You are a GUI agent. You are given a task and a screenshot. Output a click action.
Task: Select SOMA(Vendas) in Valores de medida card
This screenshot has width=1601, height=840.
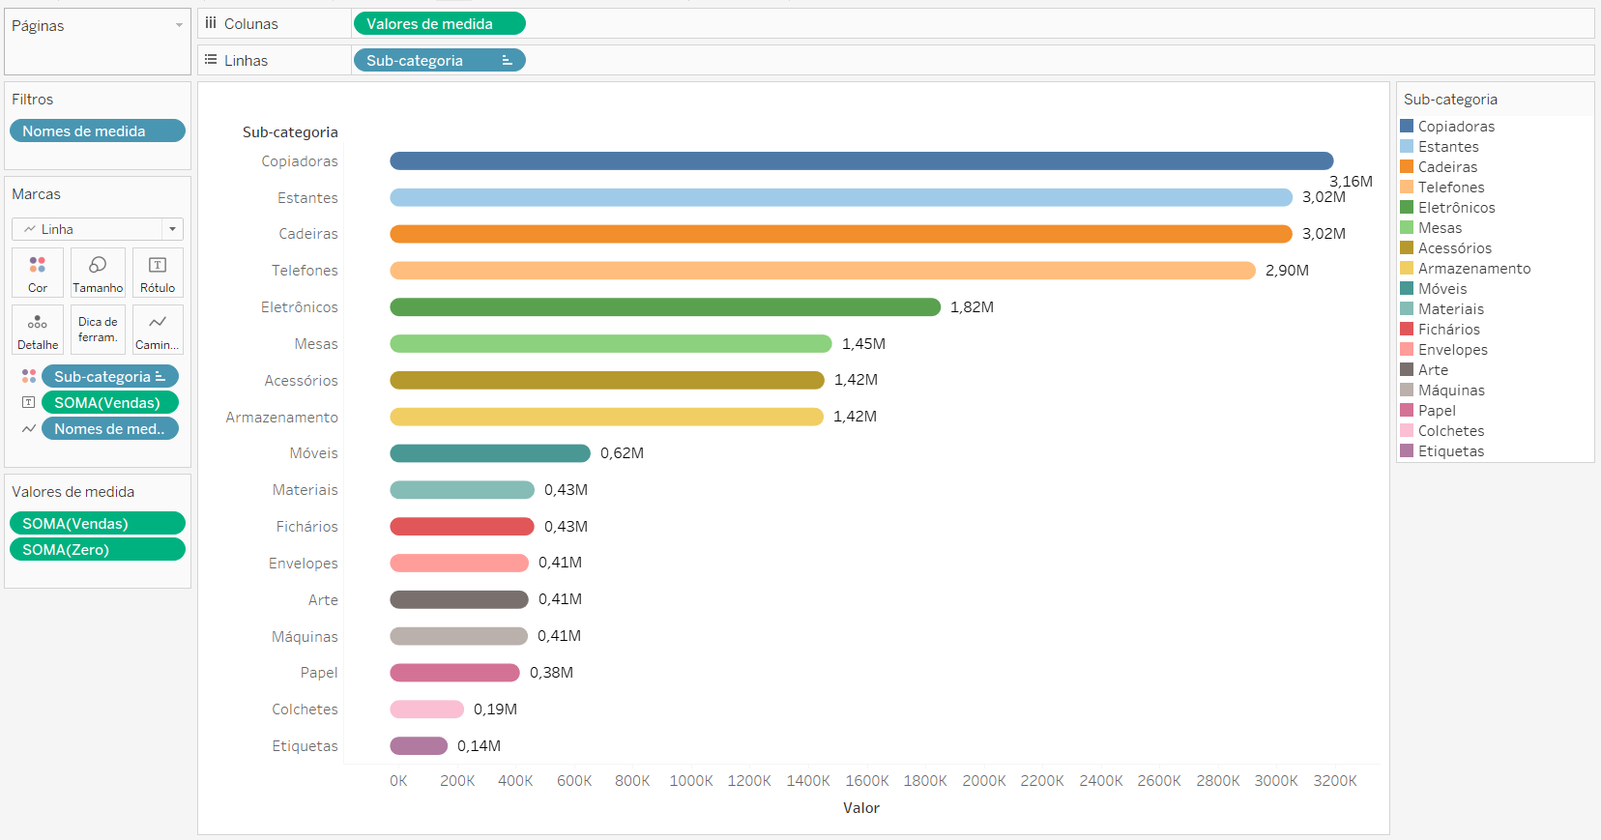[x=97, y=523]
